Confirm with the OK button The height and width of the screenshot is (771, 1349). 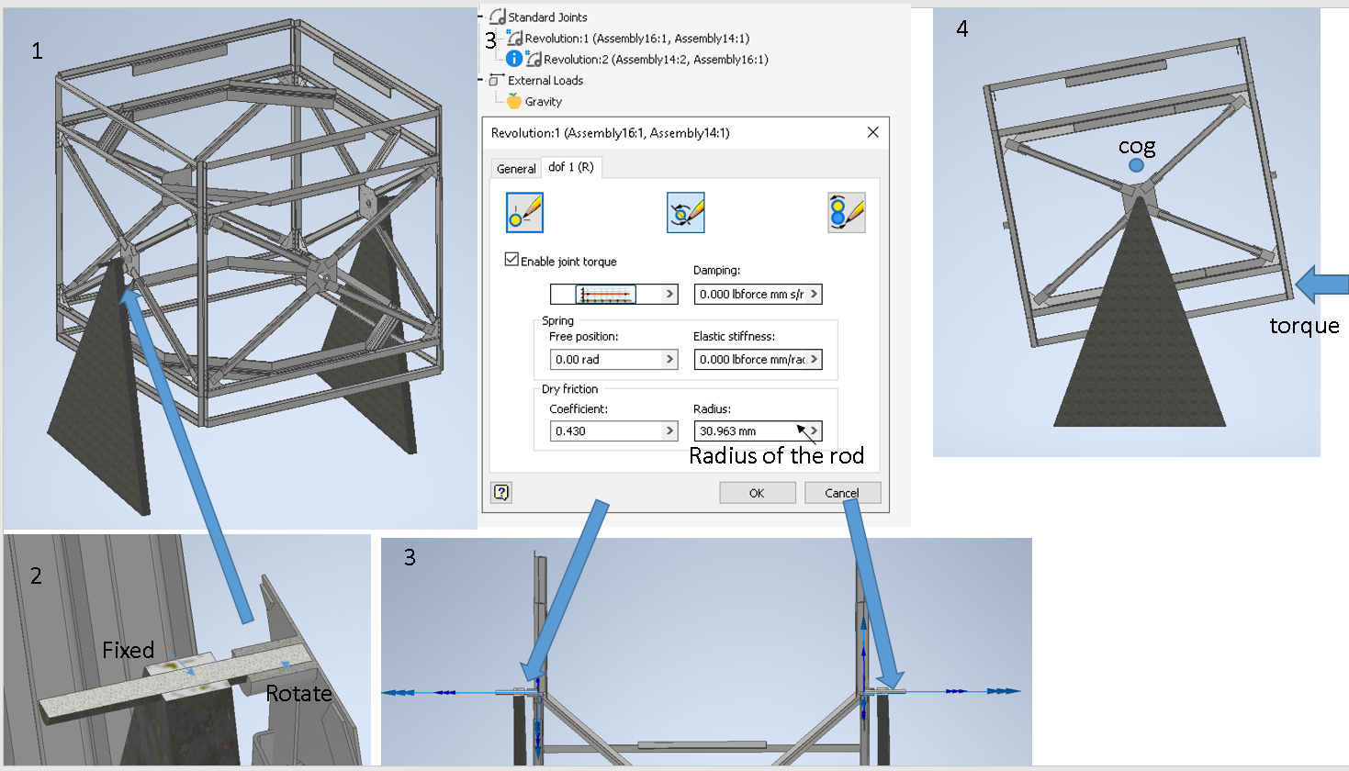(x=757, y=492)
